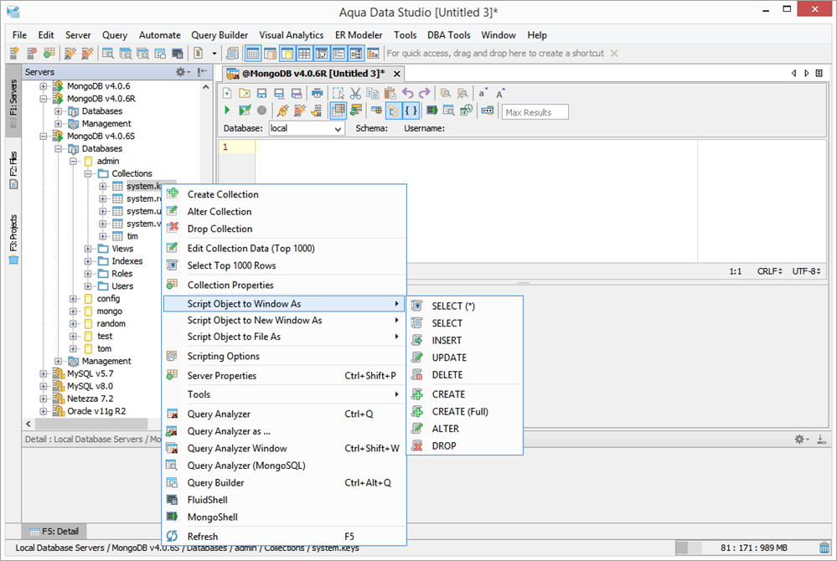Click the Paste clipboard icon

point(390,93)
